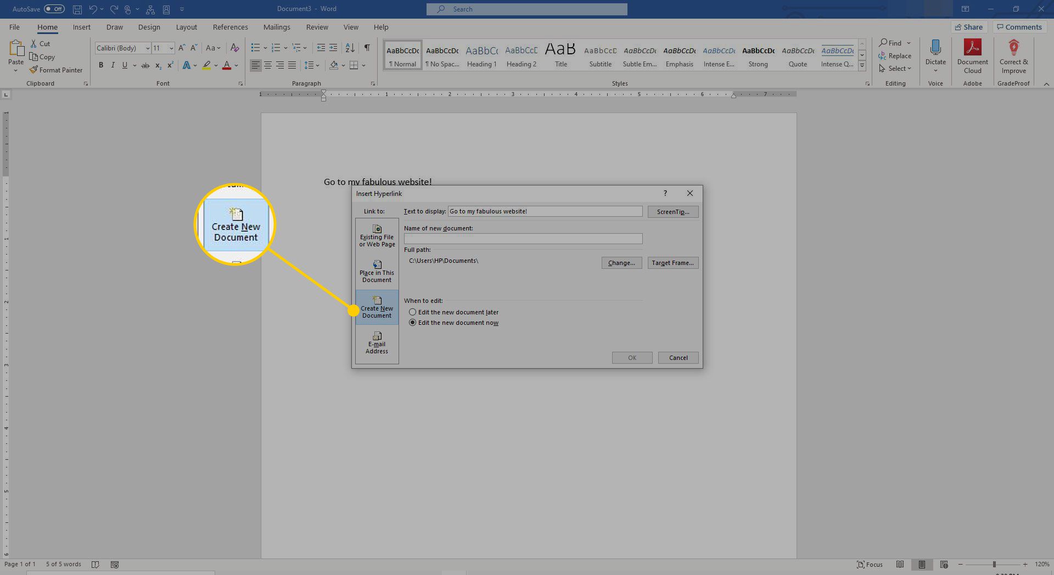Open font size dropdown
The height and width of the screenshot is (575, 1054).
[x=171, y=48]
